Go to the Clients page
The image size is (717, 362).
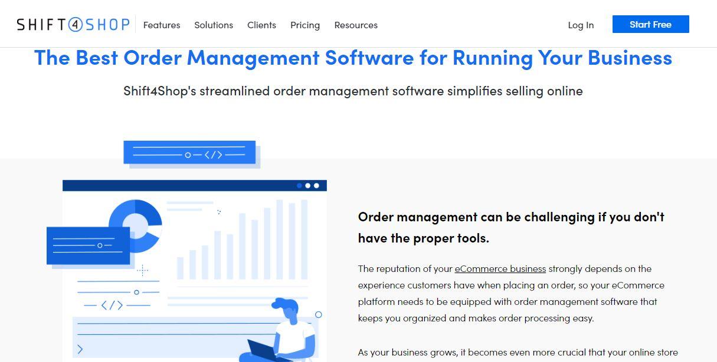click(261, 25)
